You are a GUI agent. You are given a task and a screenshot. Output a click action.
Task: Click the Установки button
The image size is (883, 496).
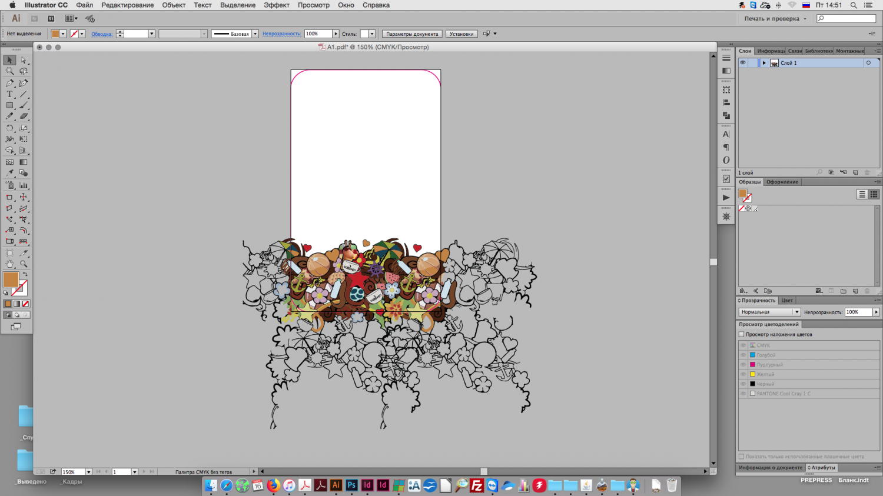point(461,34)
